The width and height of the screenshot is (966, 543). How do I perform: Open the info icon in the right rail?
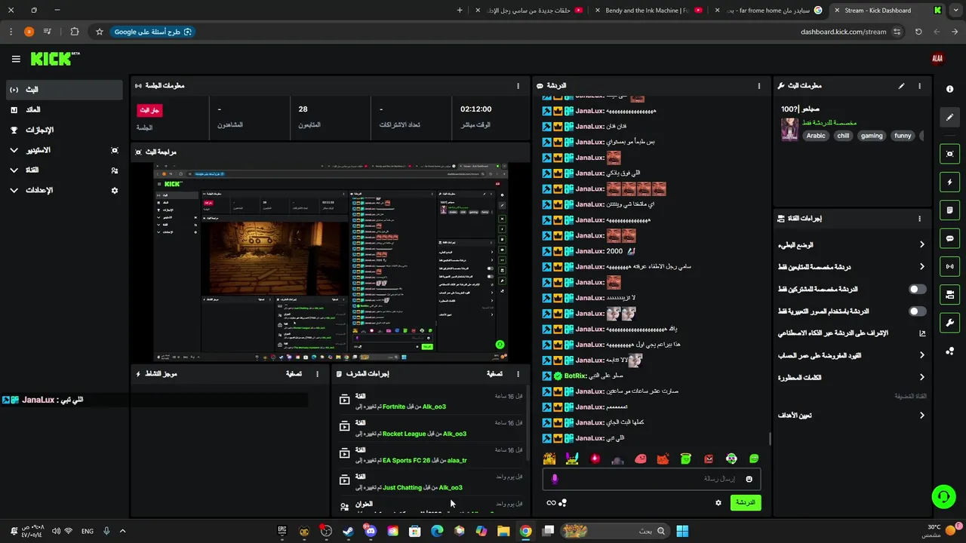(x=949, y=89)
